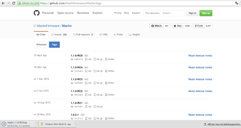
Task: Click the browser address bar URL
Action: [x=71, y=3]
